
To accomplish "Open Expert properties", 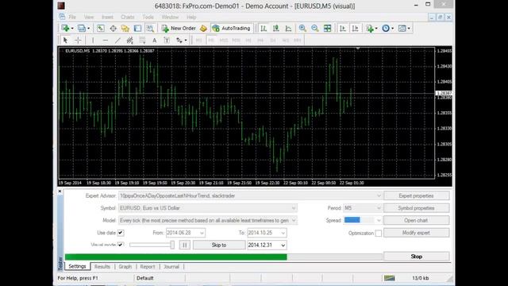I will click(416, 196).
